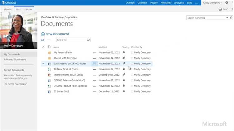Image resolution: width=234 pixels, height=131 pixels.
Task: Click sharing people icon for Shared with Everyone
Action: click(x=124, y=58)
